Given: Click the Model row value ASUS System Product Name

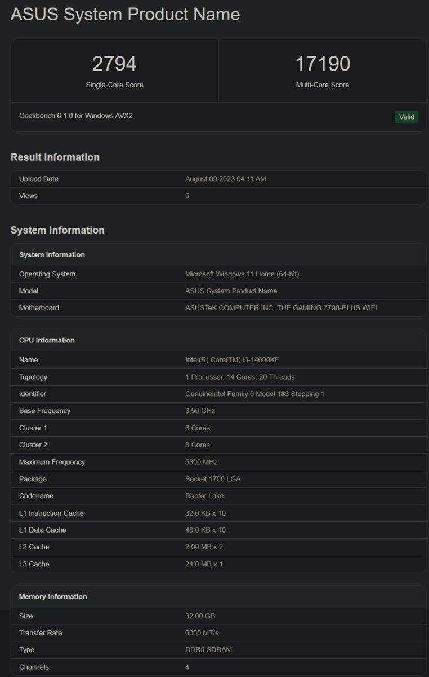Looking at the screenshot, I should pyautogui.click(x=231, y=291).
